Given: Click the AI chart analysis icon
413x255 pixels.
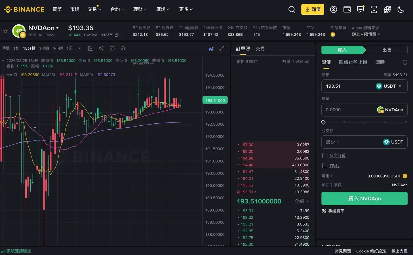Looking at the screenshot, I should (x=211, y=49).
